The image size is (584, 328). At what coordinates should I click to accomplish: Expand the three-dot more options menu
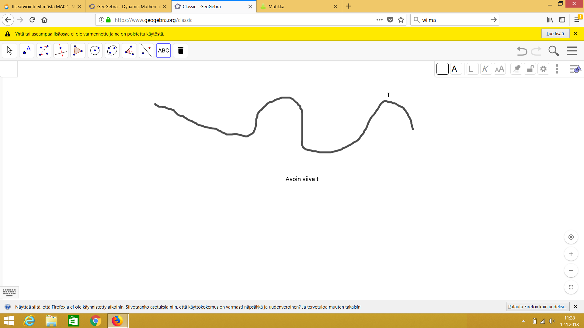(557, 69)
